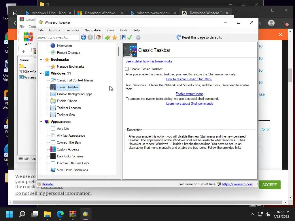Open https://winaero.com link in status bar

point(237,184)
